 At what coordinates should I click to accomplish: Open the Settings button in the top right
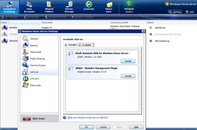[175, 12]
